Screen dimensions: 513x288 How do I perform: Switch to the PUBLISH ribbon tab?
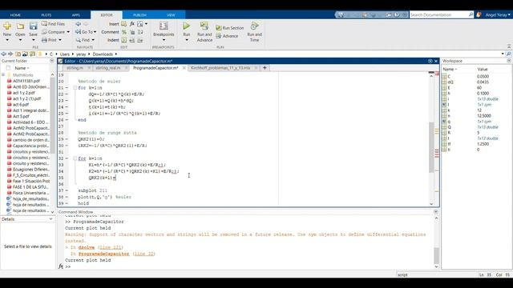[x=139, y=15]
